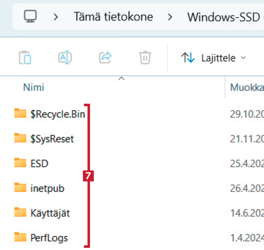Expand chevron after the computer icon
Screen dimensions: 264x250
click(x=56, y=17)
